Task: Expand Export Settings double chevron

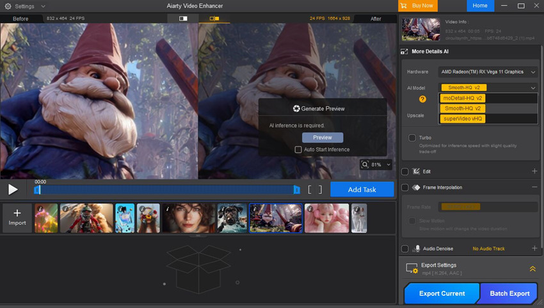Action: (x=532, y=269)
